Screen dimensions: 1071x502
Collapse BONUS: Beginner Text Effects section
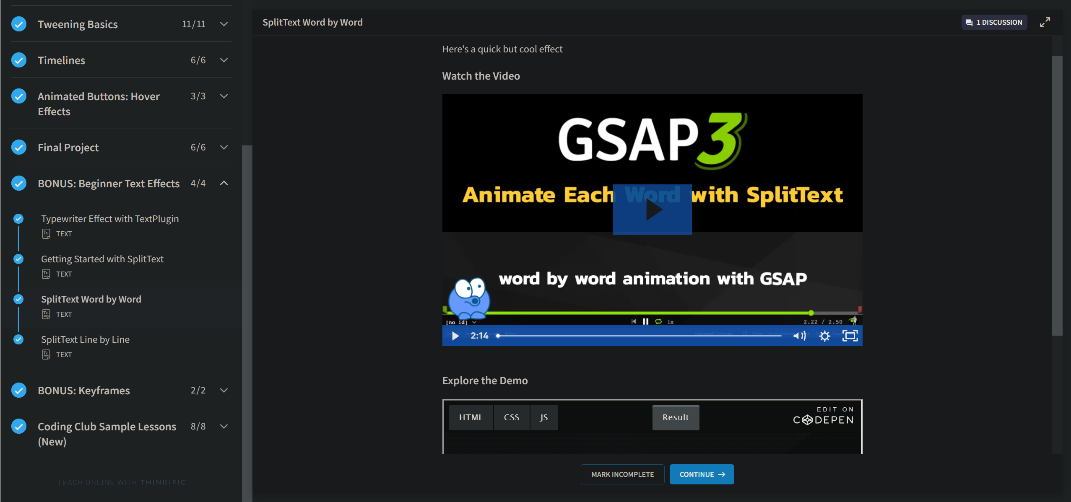(x=224, y=183)
